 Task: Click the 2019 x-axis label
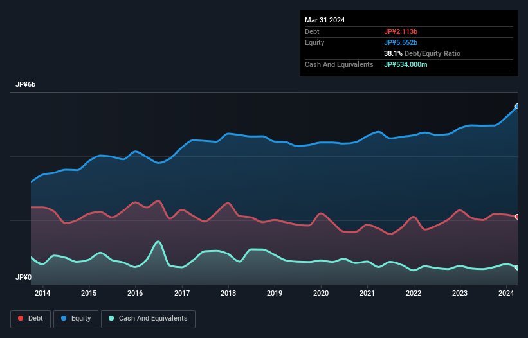coord(275,293)
